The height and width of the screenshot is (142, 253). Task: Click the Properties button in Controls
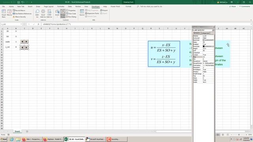(x=71, y=11)
